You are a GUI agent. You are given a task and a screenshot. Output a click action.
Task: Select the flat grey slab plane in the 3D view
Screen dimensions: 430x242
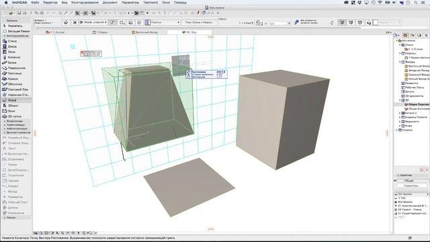[189, 187]
